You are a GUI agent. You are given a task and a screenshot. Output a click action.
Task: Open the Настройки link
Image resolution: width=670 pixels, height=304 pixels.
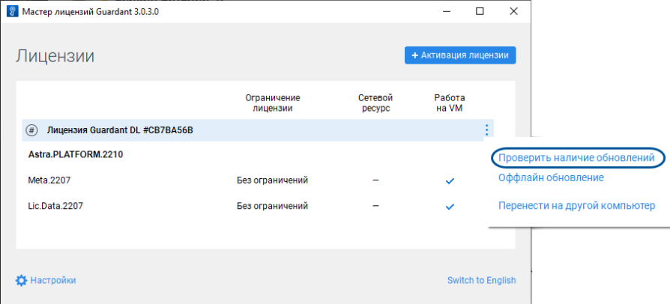52,280
